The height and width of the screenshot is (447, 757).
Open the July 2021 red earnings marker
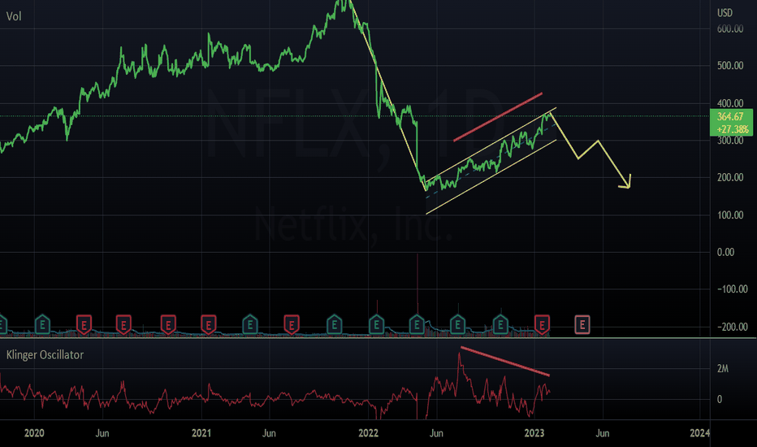click(291, 325)
